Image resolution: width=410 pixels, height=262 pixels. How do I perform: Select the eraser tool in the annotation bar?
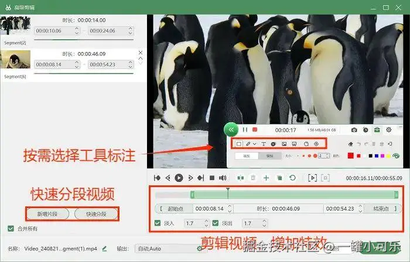[x=351, y=144]
